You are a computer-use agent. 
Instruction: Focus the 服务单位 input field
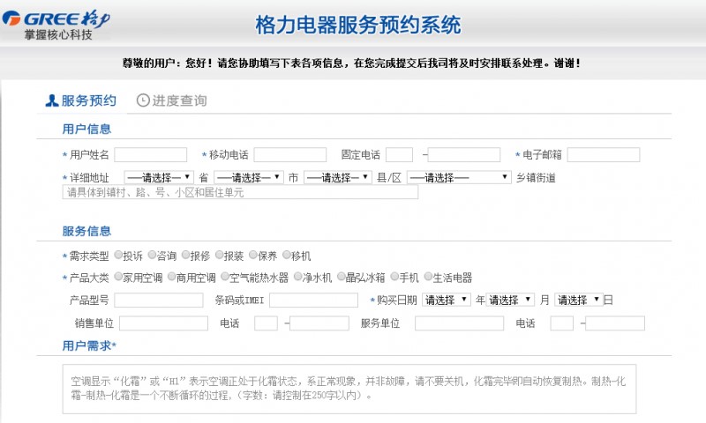click(x=459, y=323)
